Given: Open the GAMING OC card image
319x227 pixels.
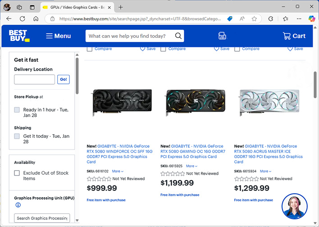Looking at the screenshot, I should pos(196,102).
